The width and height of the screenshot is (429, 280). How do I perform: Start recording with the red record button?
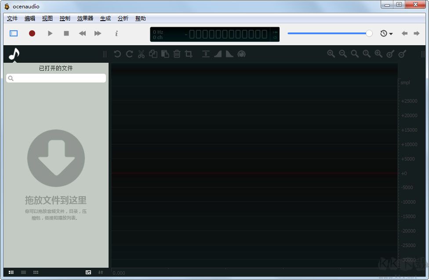click(32, 33)
